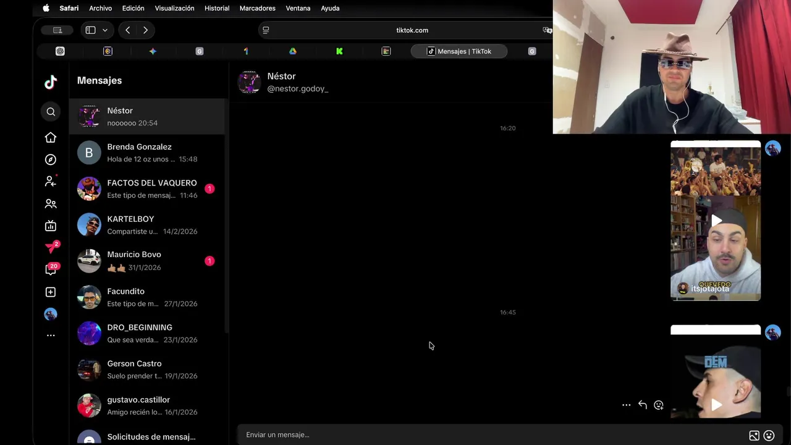Open the Edición menu
The image size is (791, 445).
(x=133, y=8)
